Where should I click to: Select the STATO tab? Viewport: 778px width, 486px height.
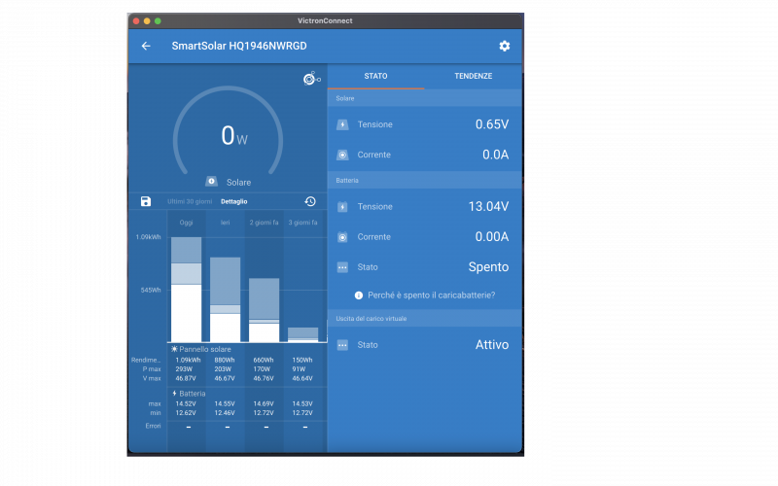click(375, 76)
